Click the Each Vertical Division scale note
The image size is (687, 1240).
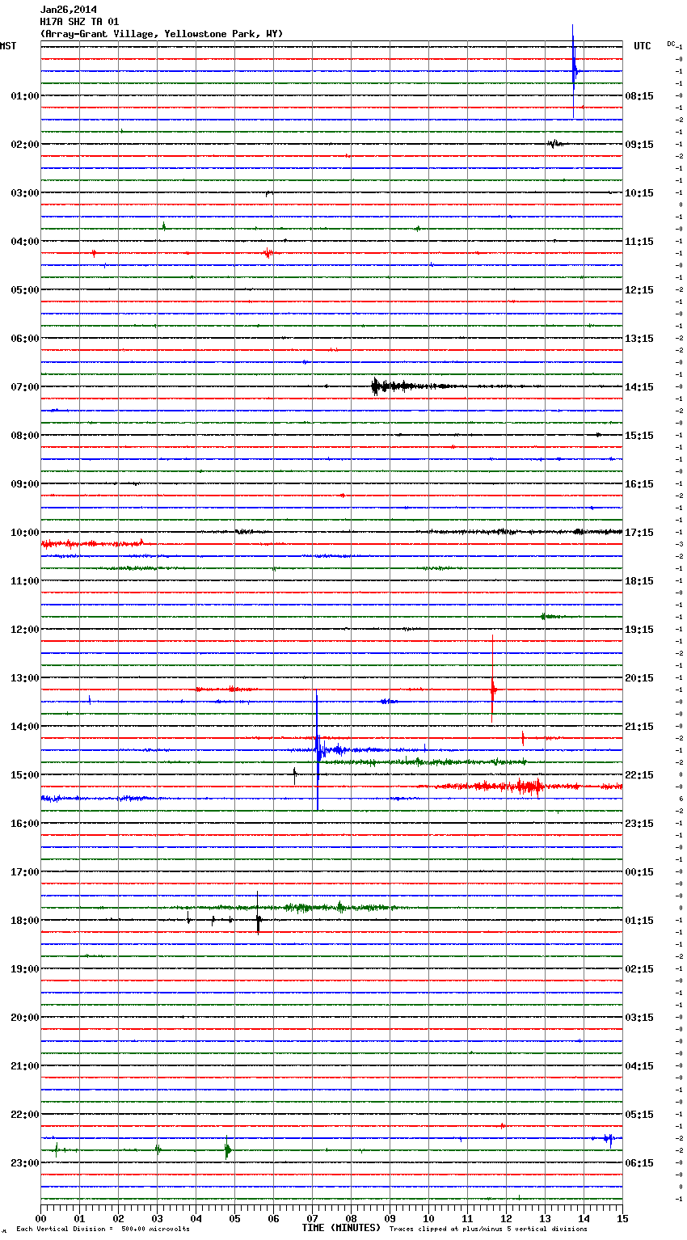tap(103, 1229)
